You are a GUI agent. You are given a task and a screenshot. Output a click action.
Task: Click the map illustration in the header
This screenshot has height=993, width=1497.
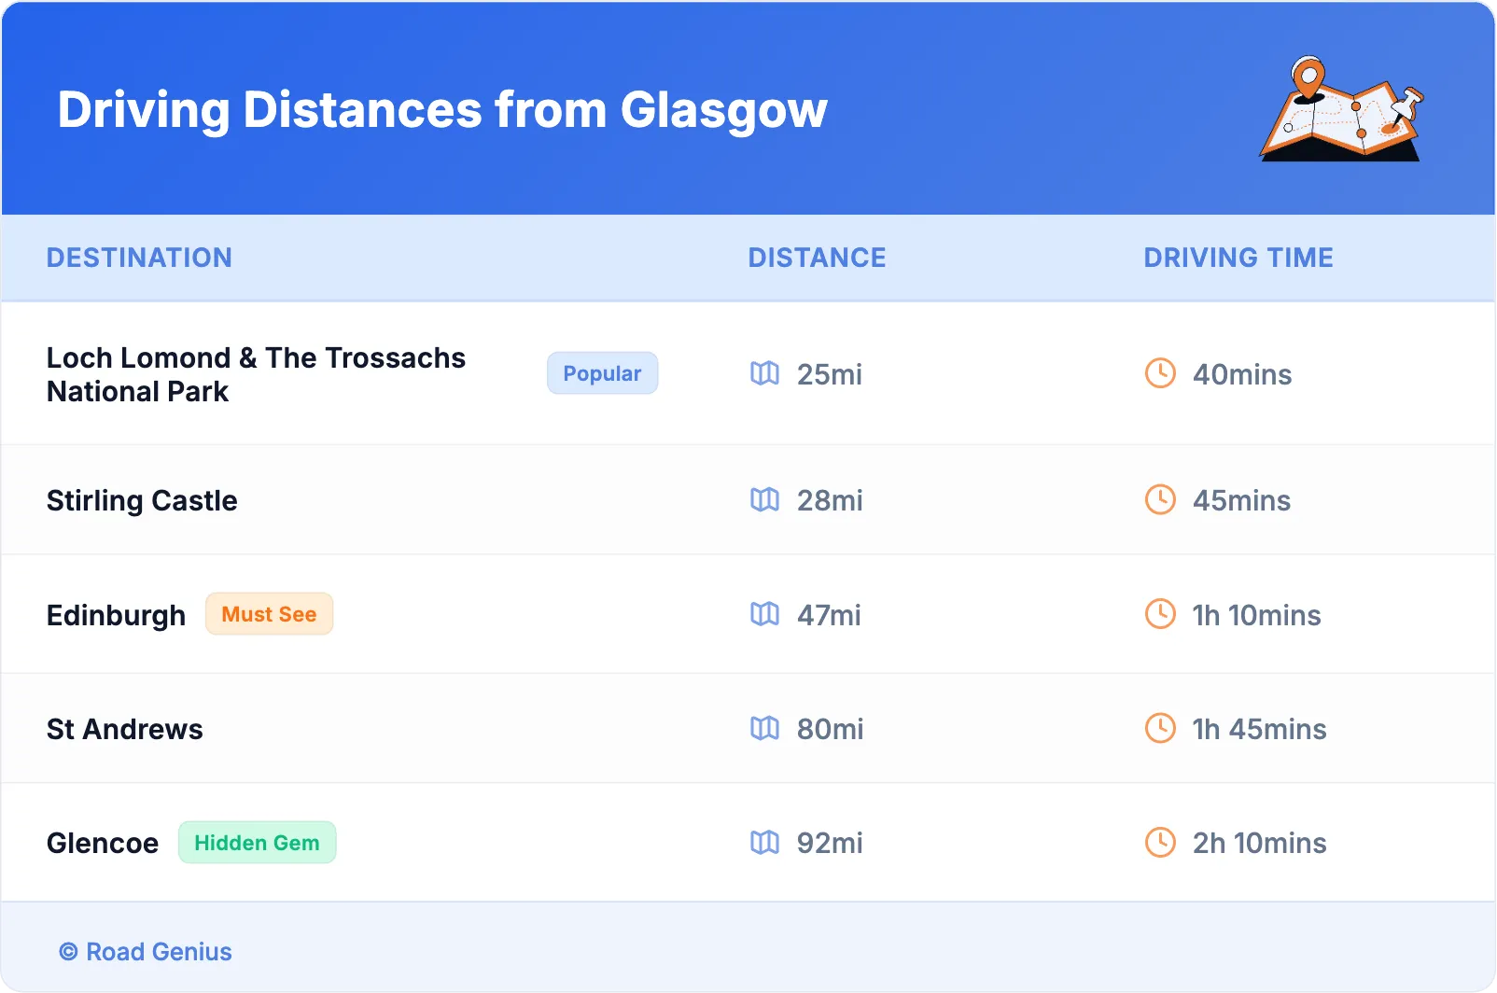[1341, 108]
